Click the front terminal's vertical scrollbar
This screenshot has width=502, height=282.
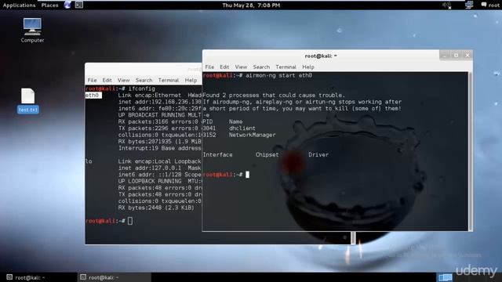tap(470, 151)
